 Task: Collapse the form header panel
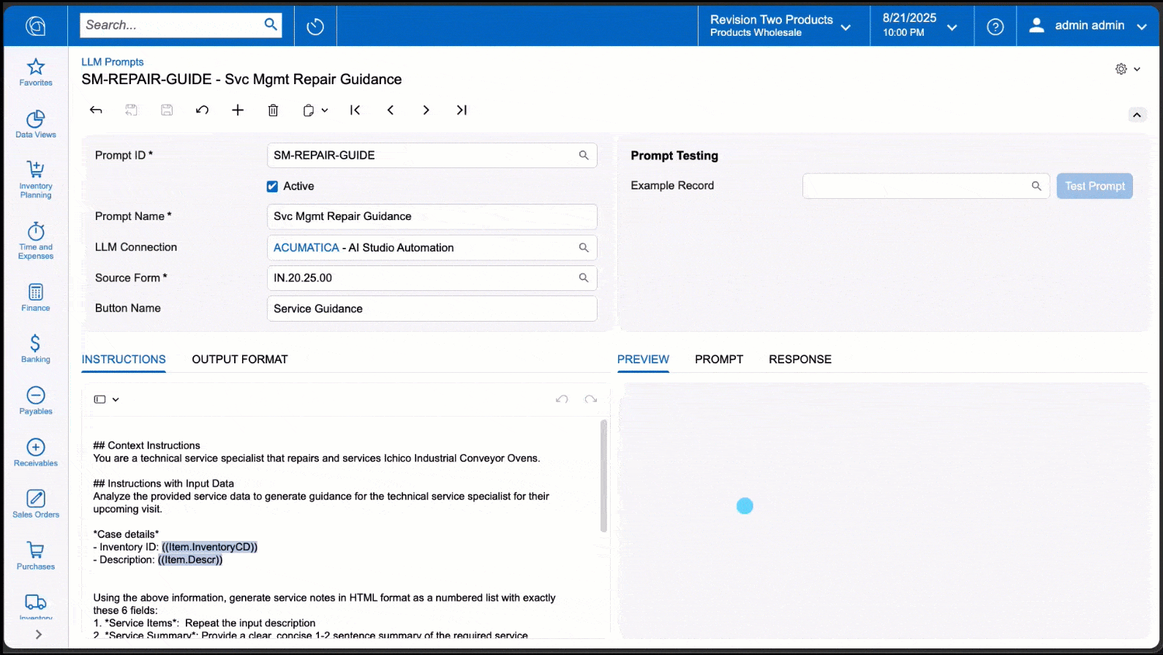click(1137, 115)
